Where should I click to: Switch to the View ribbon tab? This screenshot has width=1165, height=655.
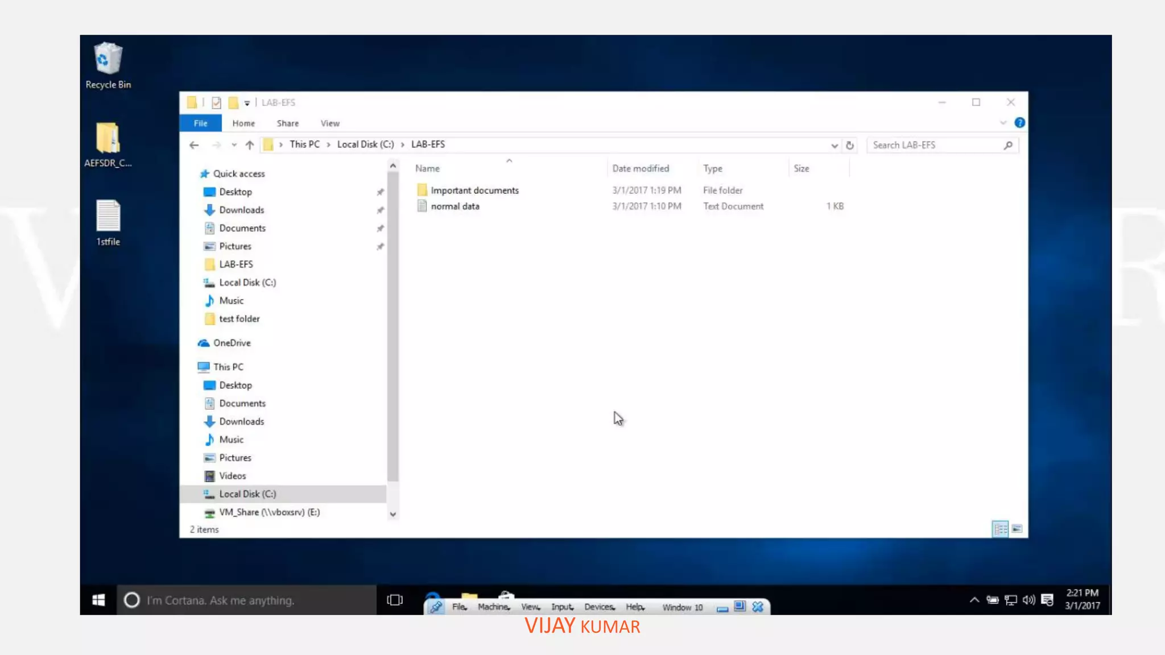tap(330, 123)
